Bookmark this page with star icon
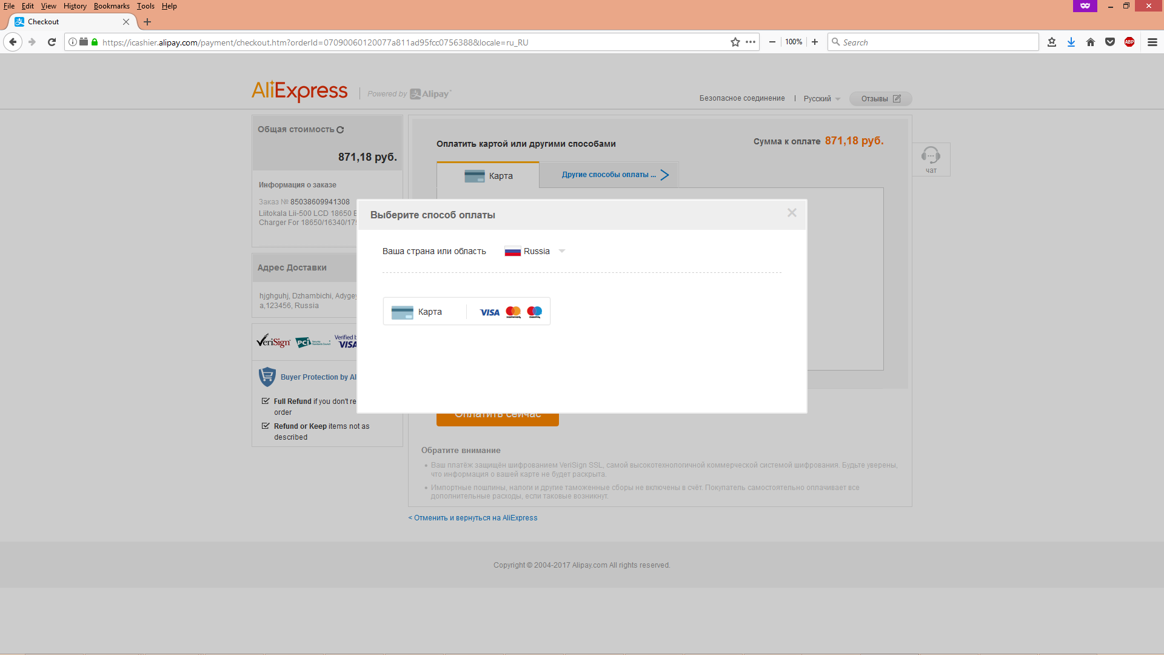 (735, 42)
